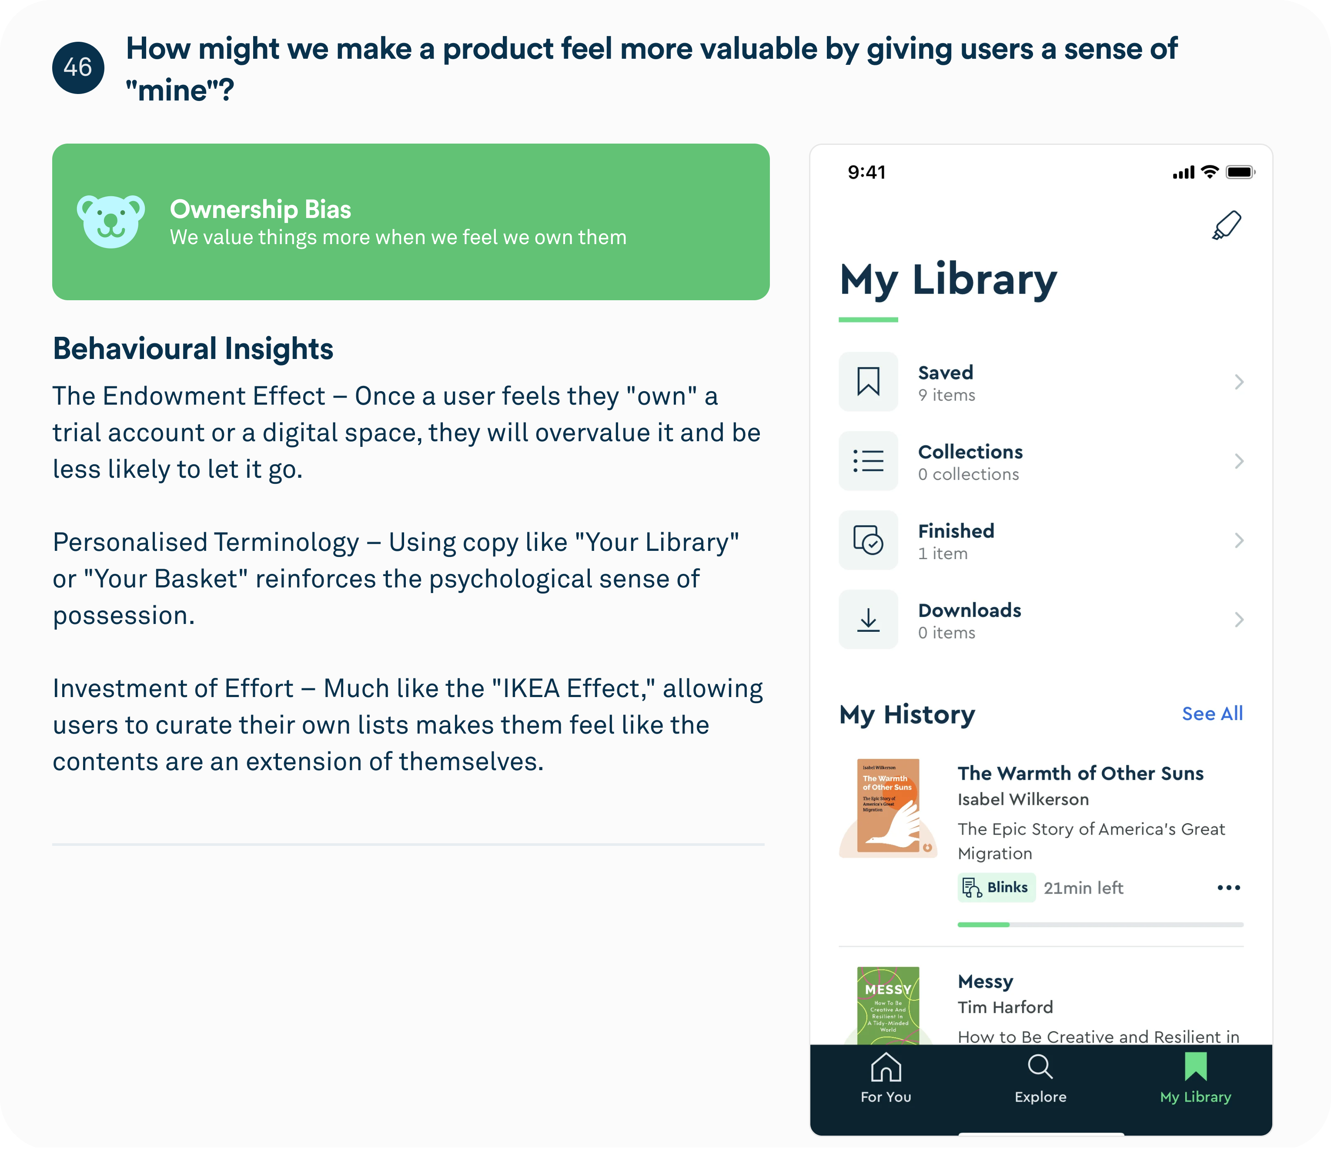1331x1150 pixels.
Task: Tap the Finished checkmark icon
Action: coord(868,540)
